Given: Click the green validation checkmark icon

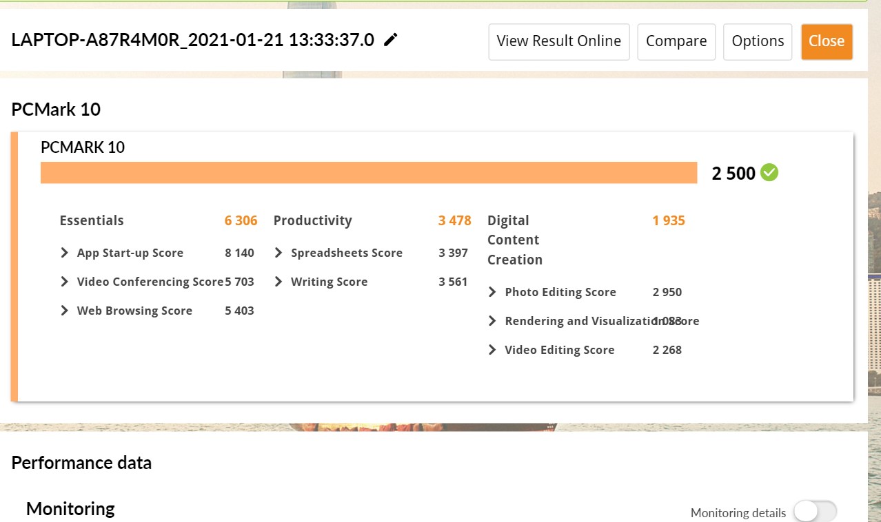Looking at the screenshot, I should pyautogui.click(x=769, y=173).
